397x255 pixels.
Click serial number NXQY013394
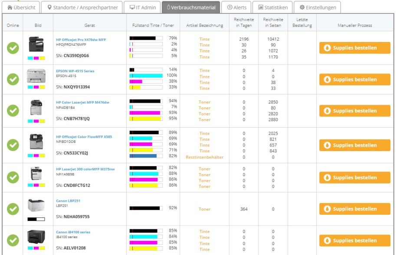pos(77,87)
